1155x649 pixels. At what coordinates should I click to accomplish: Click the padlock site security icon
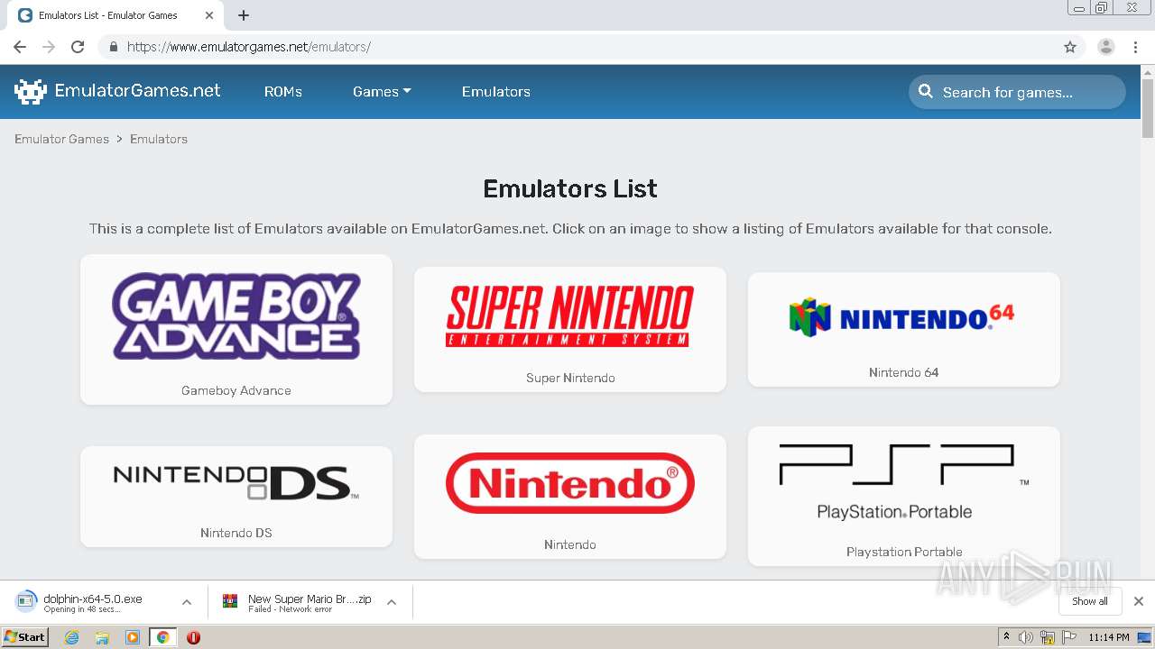coord(113,47)
